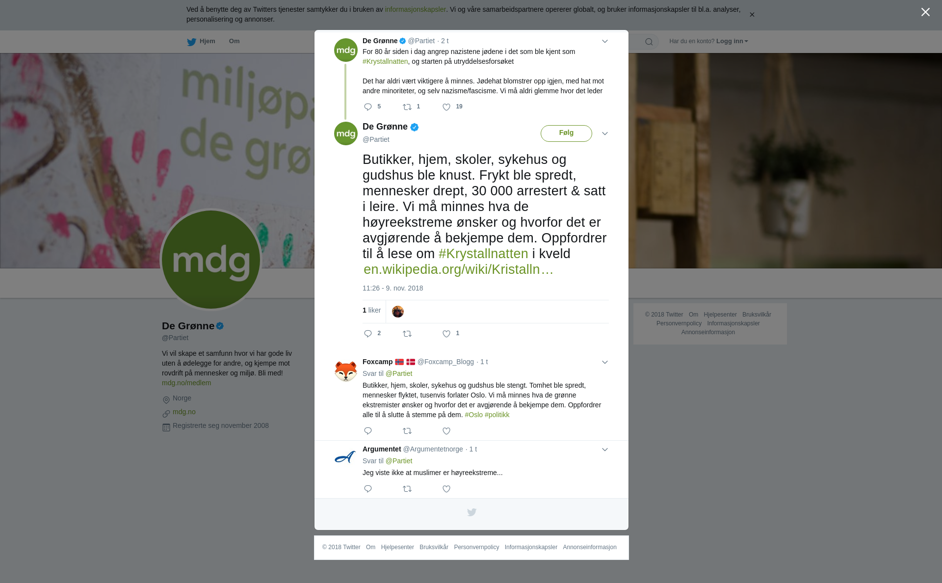Open options chevron on Foxcamp reply
This screenshot has height=583, width=942.
click(x=605, y=362)
